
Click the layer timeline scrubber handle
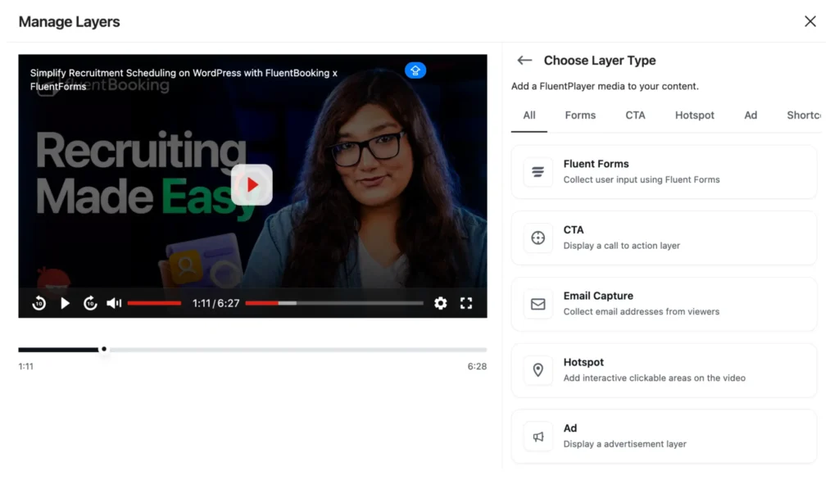point(104,350)
